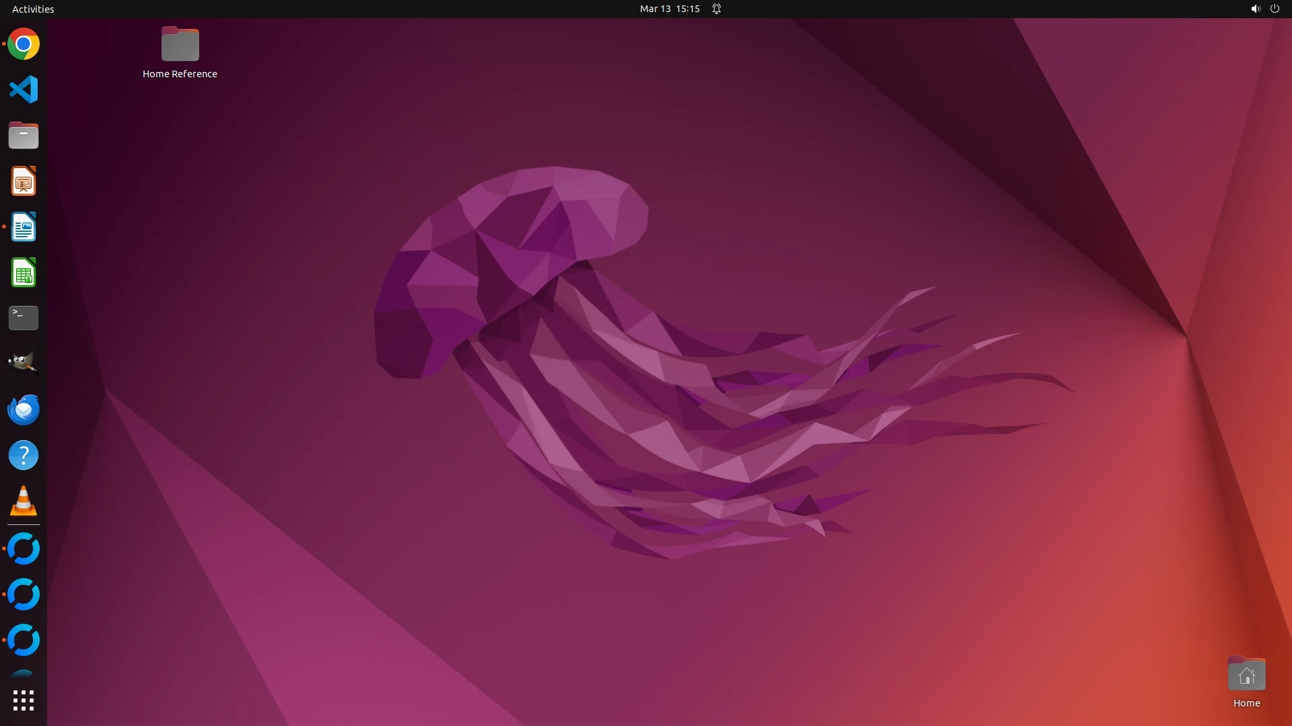Open the Terminal app
Viewport: 1292px width, 726px height.
[24, 318]
